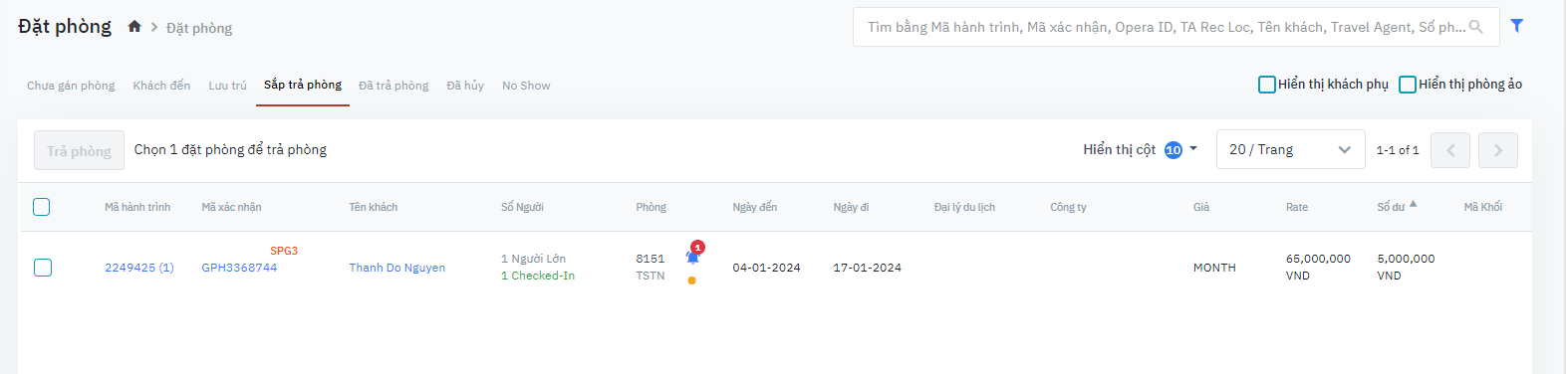The height and width of the screenshot is (374, 1566).
Task: Switch to the Lưu trú tab
Action: click(x=227, y=86)
